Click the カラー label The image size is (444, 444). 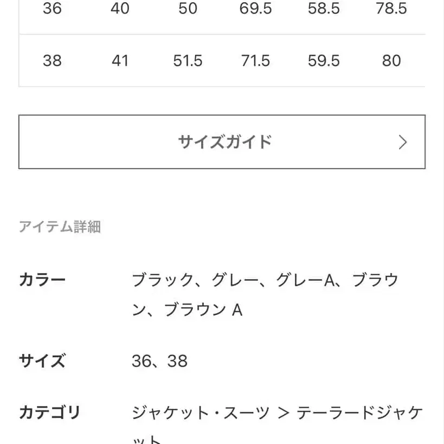43,279
